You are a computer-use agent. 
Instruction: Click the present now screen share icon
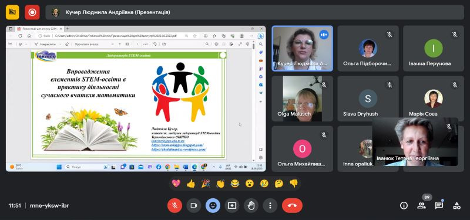[x=232, y=206]
